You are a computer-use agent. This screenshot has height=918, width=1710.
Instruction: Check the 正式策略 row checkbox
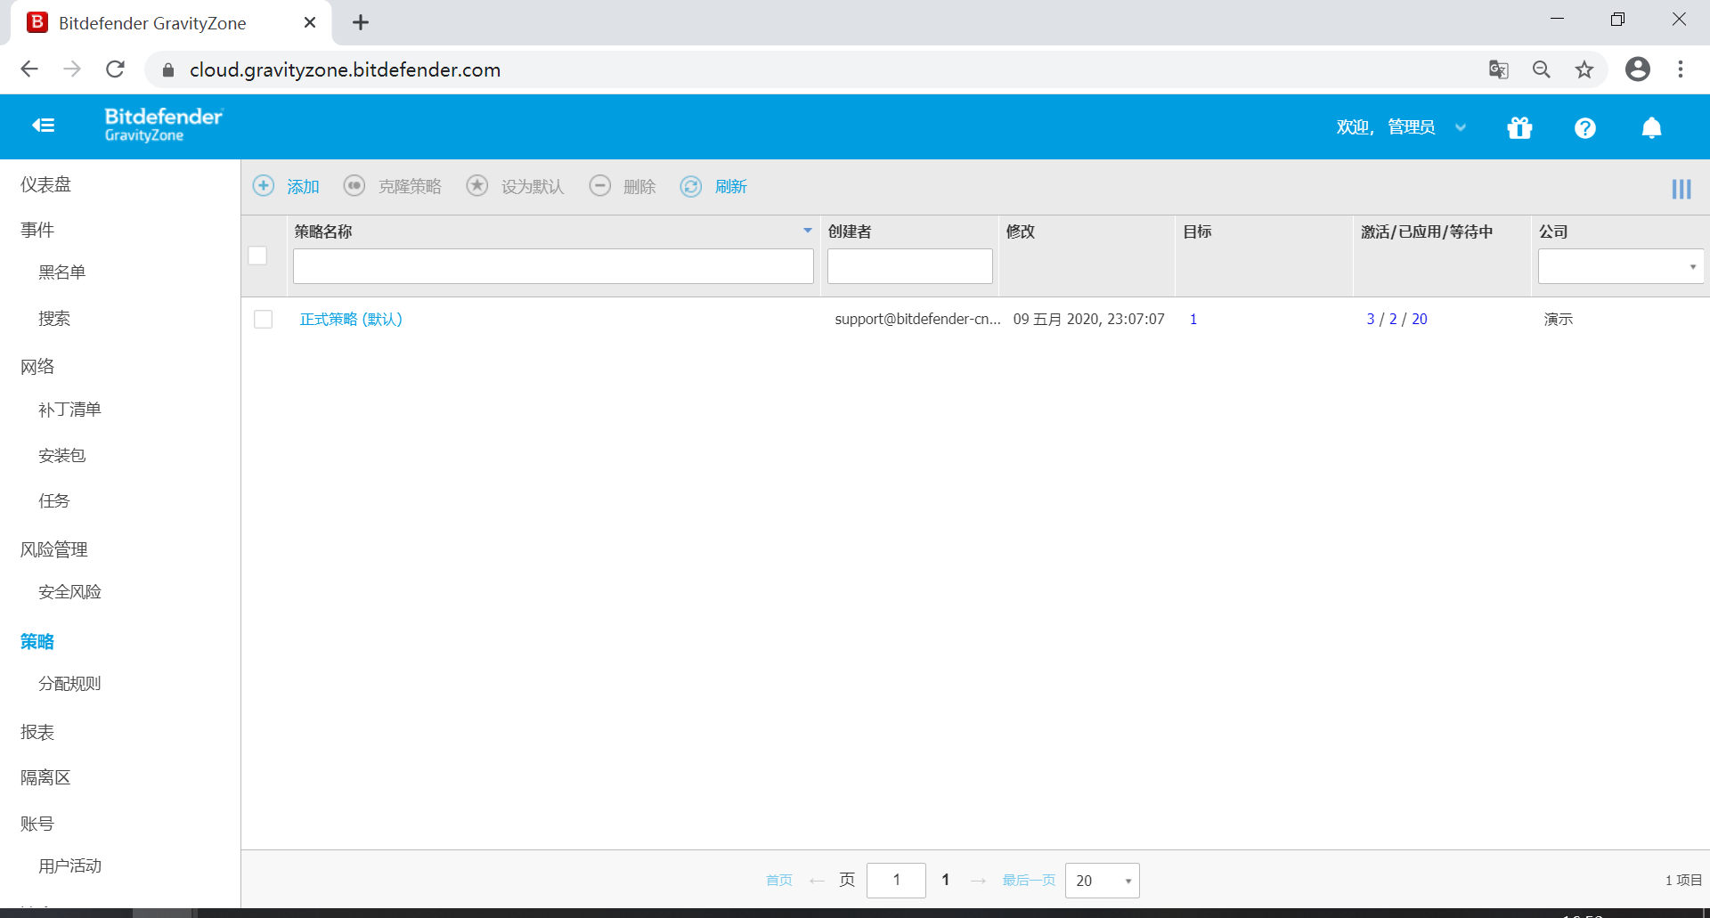263,319
